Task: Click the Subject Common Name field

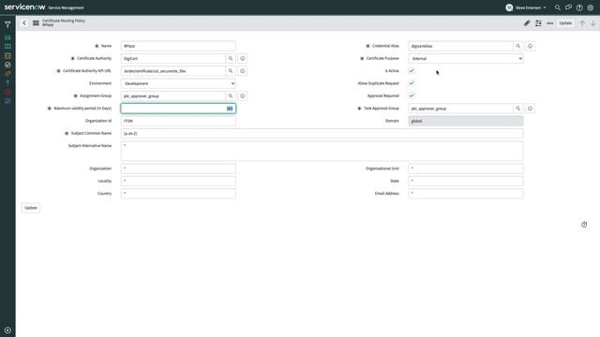Action: tap(322, 133)
